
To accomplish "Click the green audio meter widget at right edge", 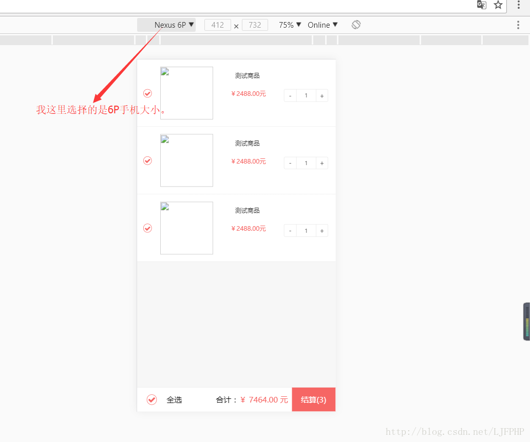I will coord(527,322).
